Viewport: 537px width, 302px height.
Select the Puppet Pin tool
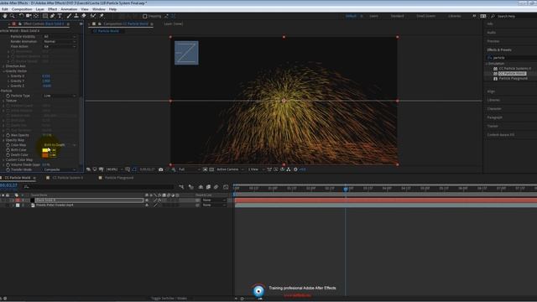(102, 16)
